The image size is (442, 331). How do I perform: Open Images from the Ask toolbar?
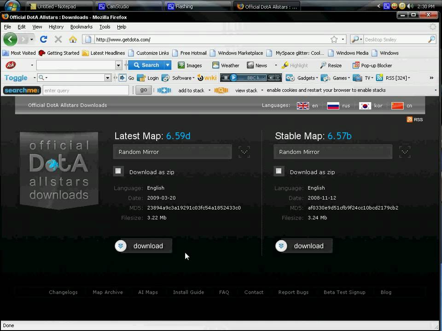[190, 65]
